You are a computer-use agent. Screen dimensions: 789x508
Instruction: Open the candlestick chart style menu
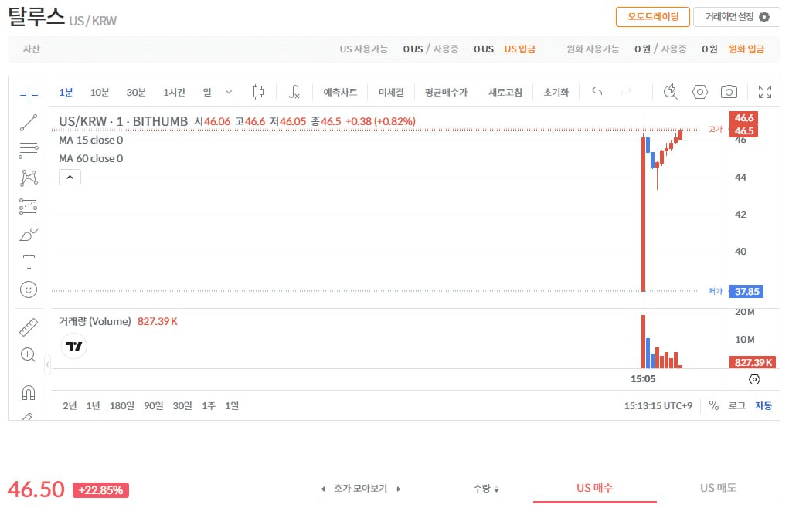click(x=258, y=92)
